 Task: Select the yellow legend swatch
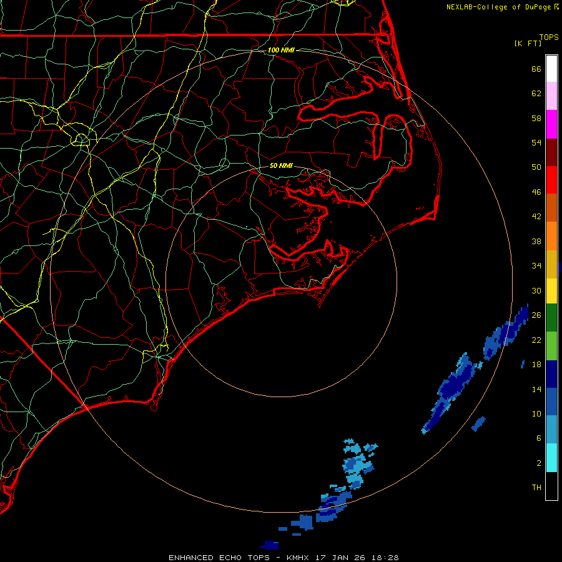[x=551, y=291]
